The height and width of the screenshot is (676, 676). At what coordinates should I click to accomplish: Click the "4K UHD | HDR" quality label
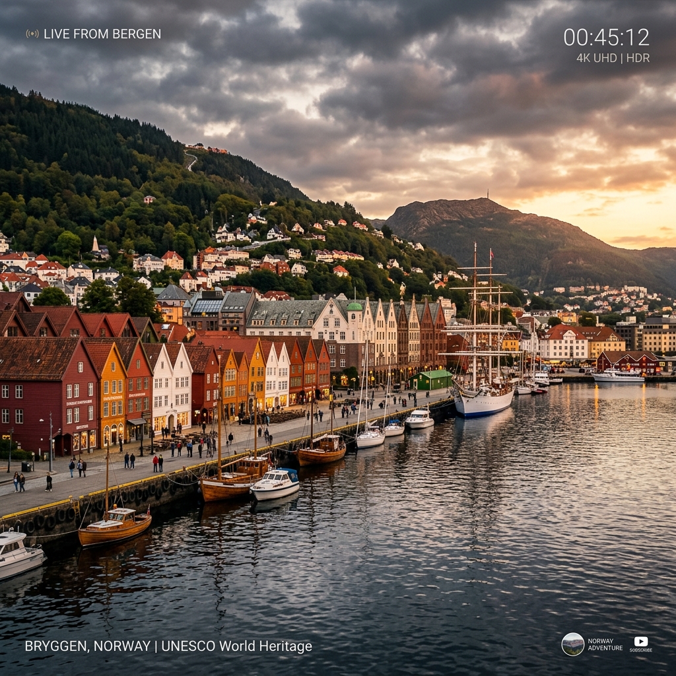click(613, 58)
